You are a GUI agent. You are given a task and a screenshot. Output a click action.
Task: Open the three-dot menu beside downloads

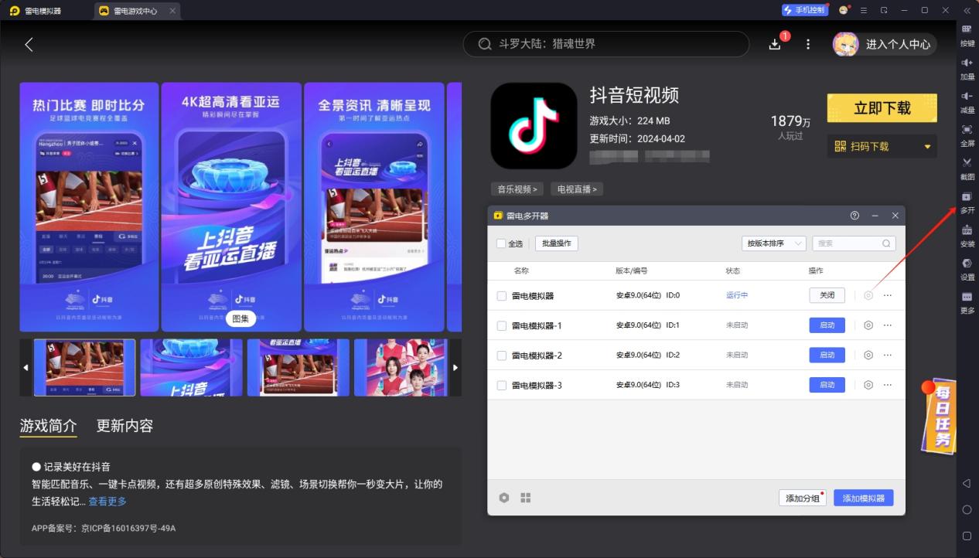[808, 44]
